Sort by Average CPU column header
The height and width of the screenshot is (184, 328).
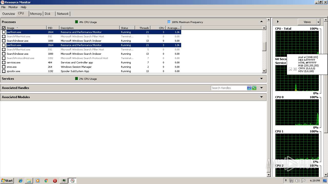click(x=173, y=28)
